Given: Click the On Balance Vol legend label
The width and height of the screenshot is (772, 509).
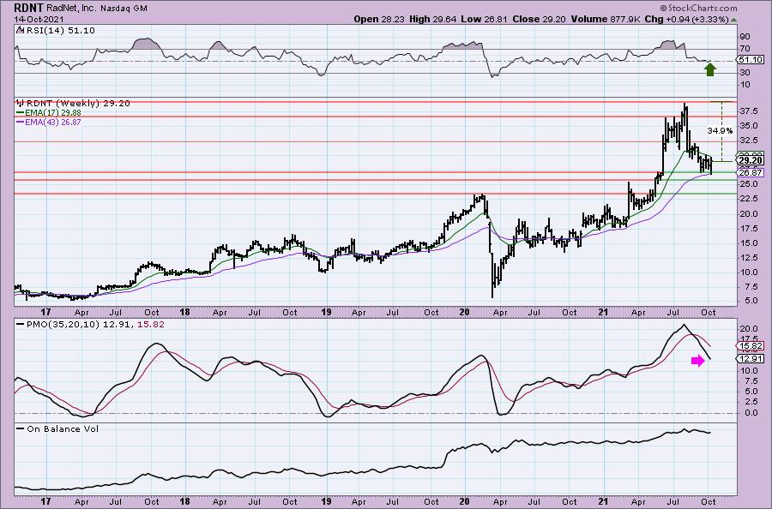Looking at the screenshot, I should point(57,428).
